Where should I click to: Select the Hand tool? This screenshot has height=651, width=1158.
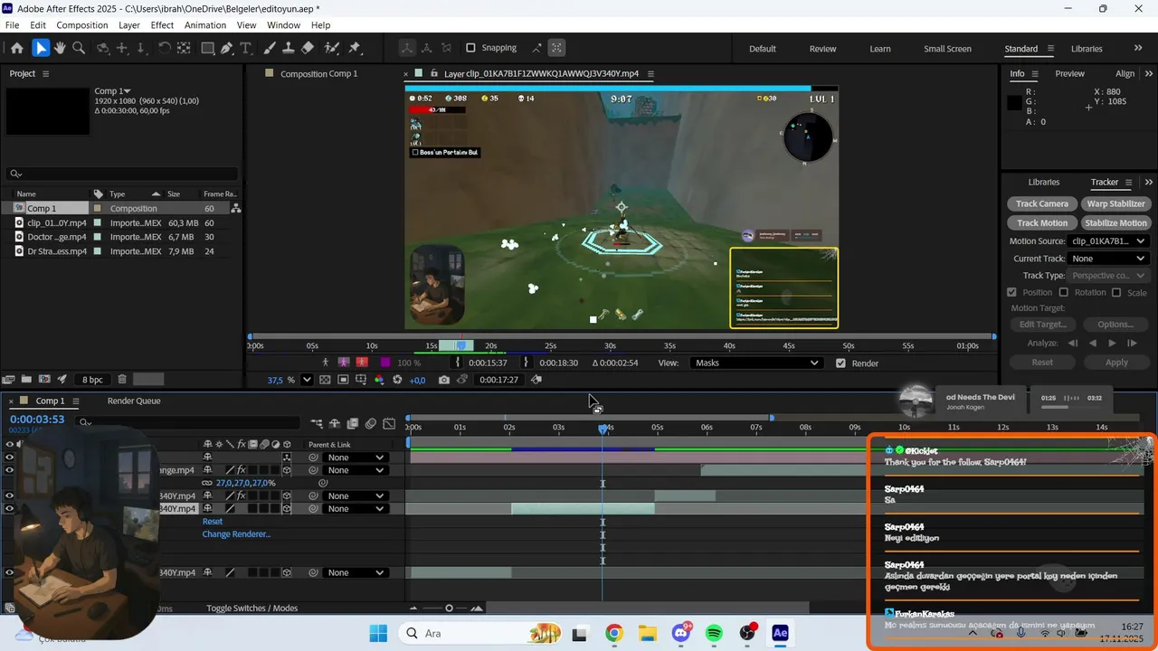pos(60,48)
